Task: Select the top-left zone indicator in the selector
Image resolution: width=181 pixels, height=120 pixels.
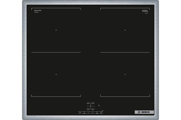Action: 88,103
